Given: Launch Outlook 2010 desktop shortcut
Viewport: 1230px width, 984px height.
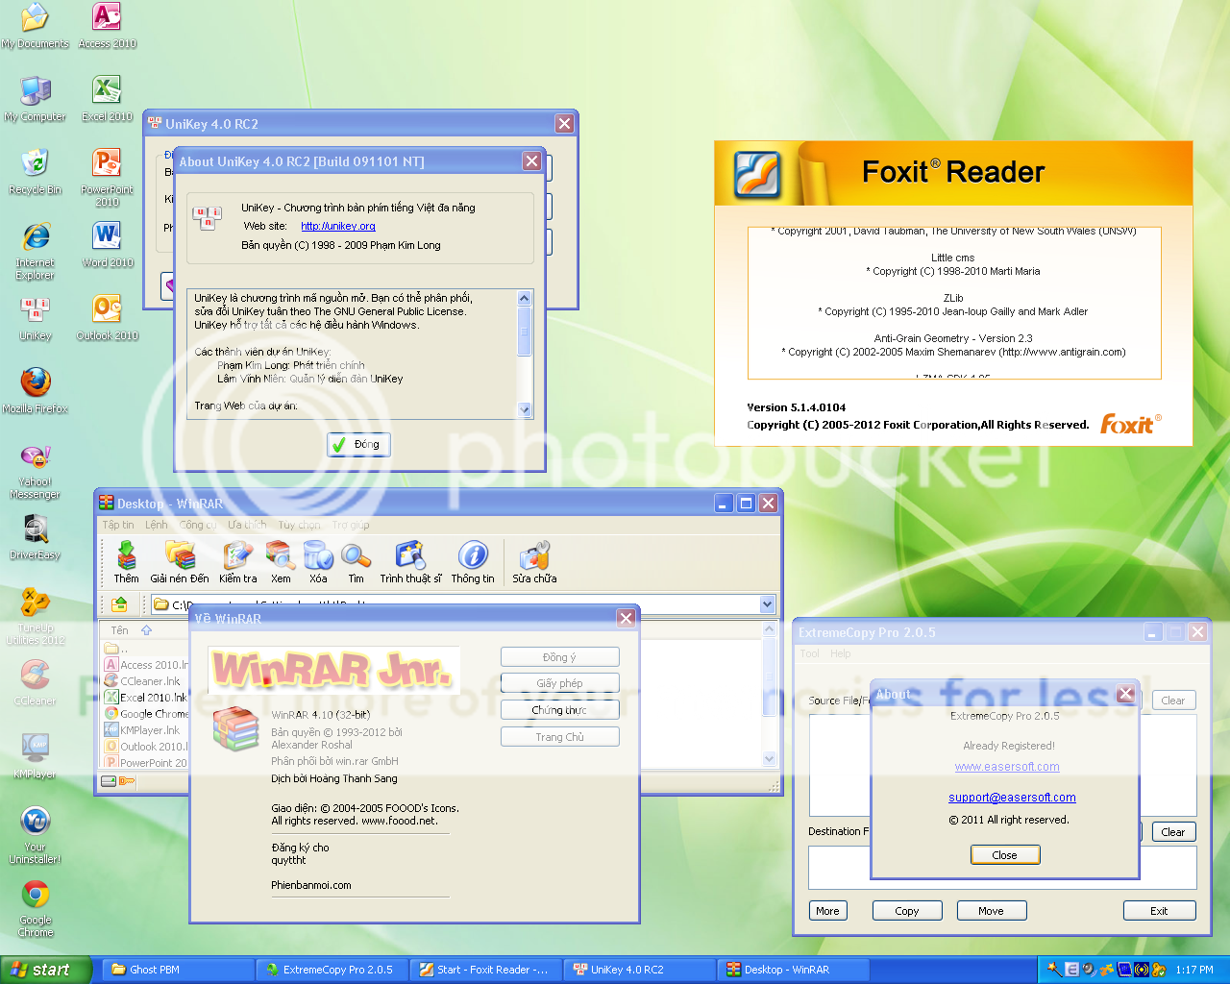Looking at the screenshot, I should pyautogui.click(x=107, y=318).
